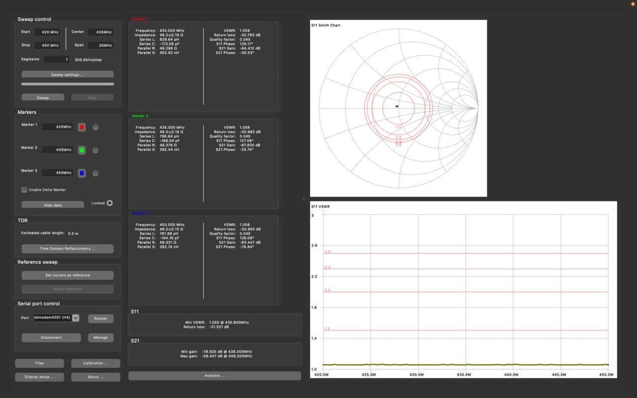Click Marker 1 return loss -30.793 dB

(x=250, y=35)
